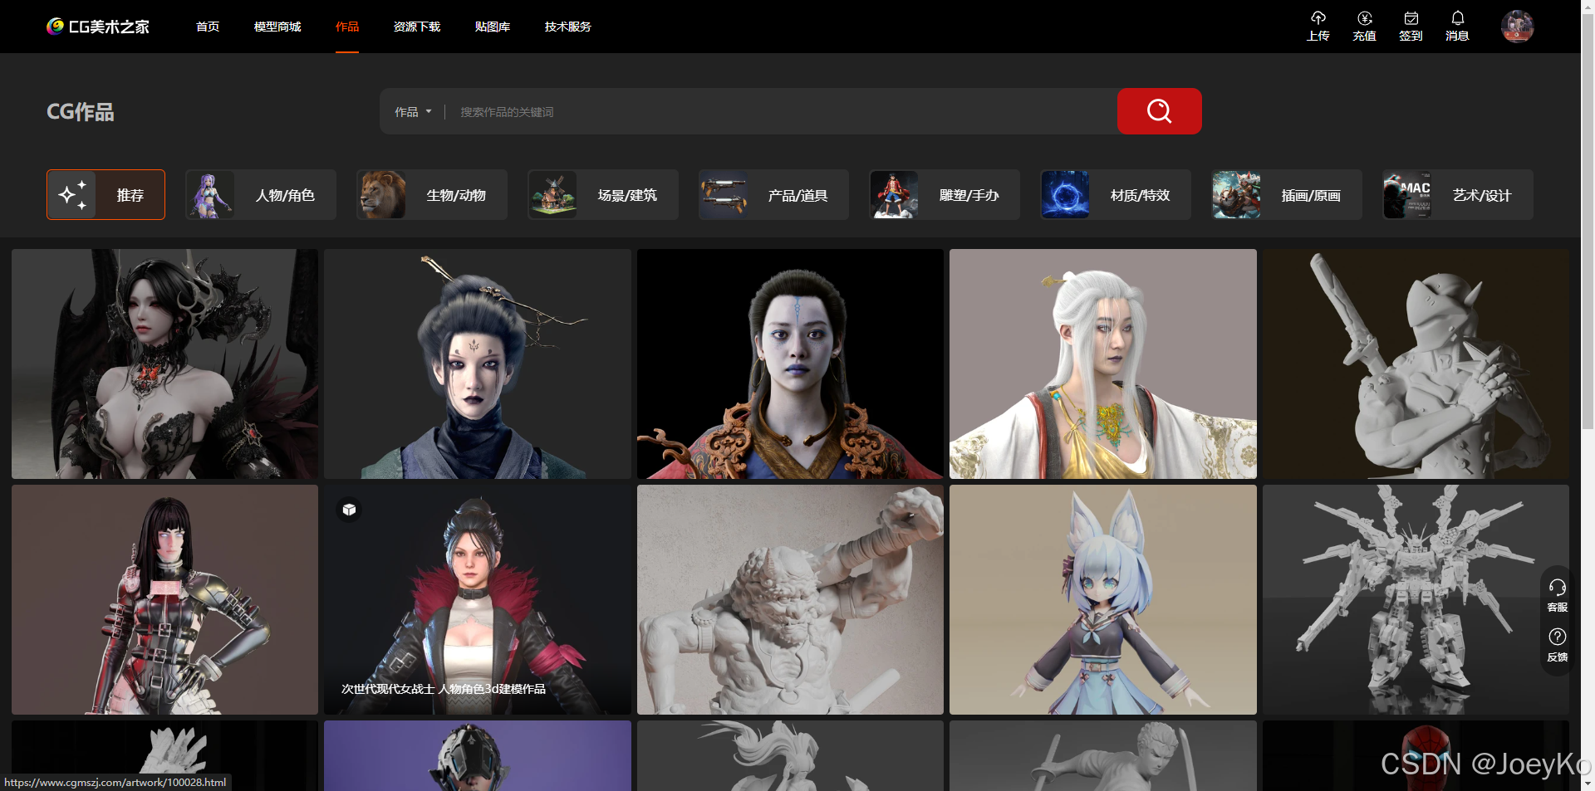Select the 产品/道具 category
This screenshot has width=1595, height=791.
[773, 195]
